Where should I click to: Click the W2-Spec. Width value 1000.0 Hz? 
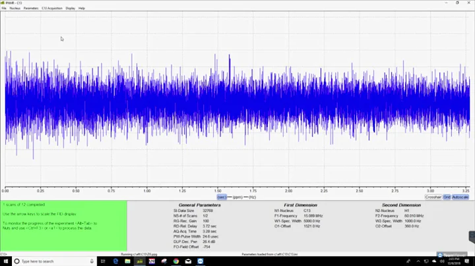413,221
